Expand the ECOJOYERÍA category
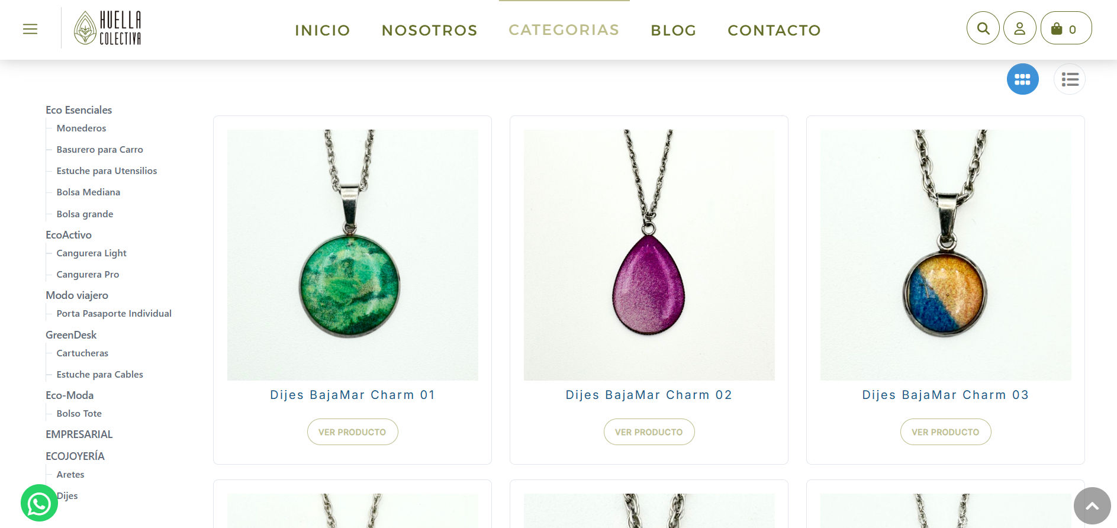The height and width of the screenshot is (528, 1117). click(x=75, y=456)
